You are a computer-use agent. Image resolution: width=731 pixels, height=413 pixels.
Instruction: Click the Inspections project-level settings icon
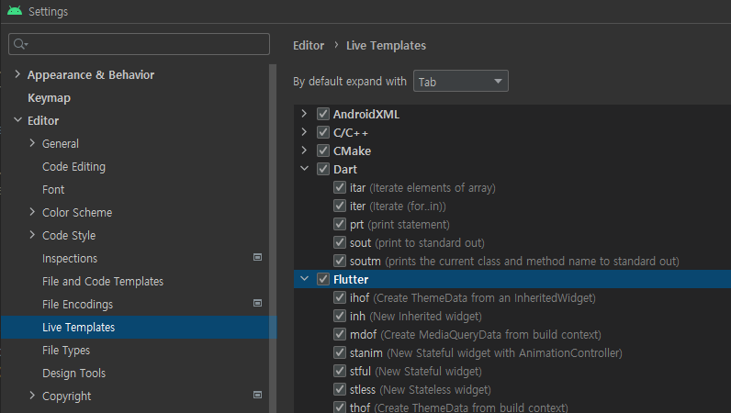[257, 257]
